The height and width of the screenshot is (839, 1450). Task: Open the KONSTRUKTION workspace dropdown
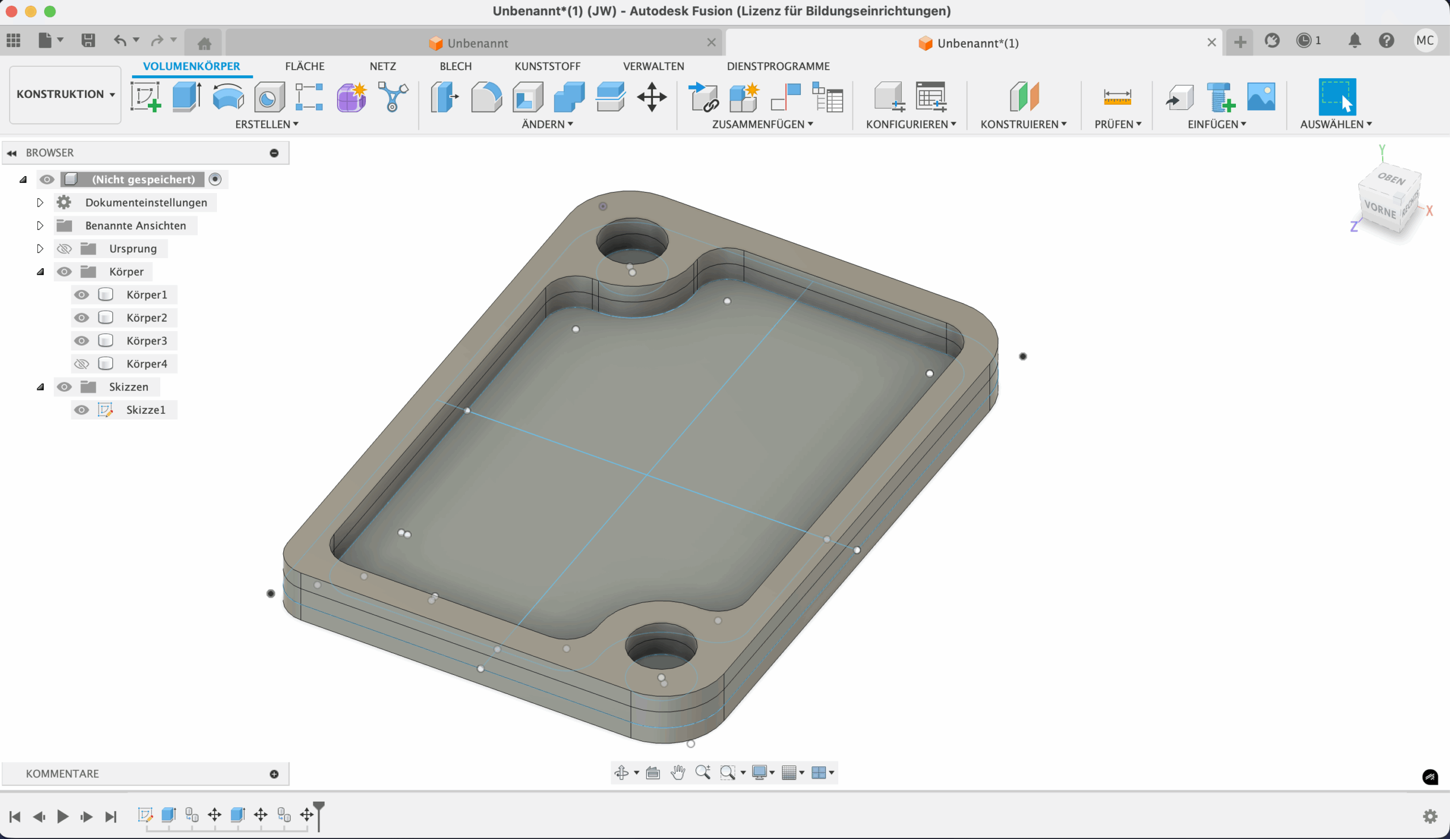click(x=65, y=95)
